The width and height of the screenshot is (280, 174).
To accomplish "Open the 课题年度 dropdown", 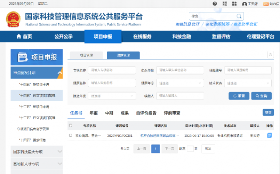I will pos(180,83).
